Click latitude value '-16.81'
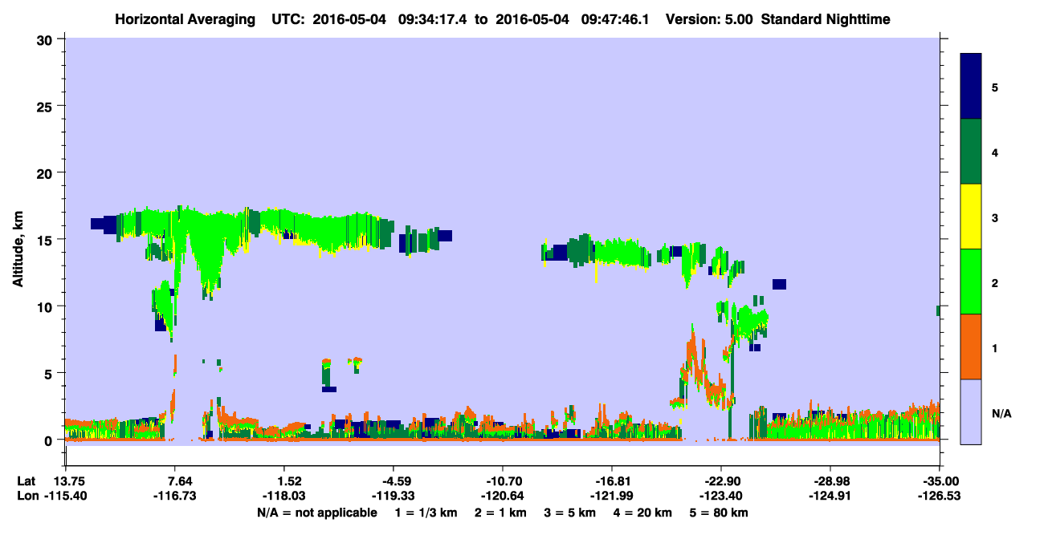The image size is (1044, 535). [x=612, y=481]
